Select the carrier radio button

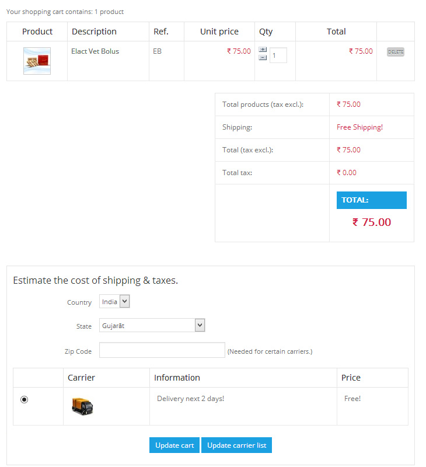24,399
